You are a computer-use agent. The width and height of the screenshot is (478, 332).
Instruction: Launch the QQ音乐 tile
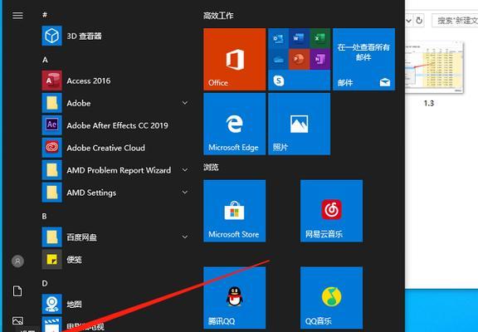pyautogui.click(x=331, y=298)
